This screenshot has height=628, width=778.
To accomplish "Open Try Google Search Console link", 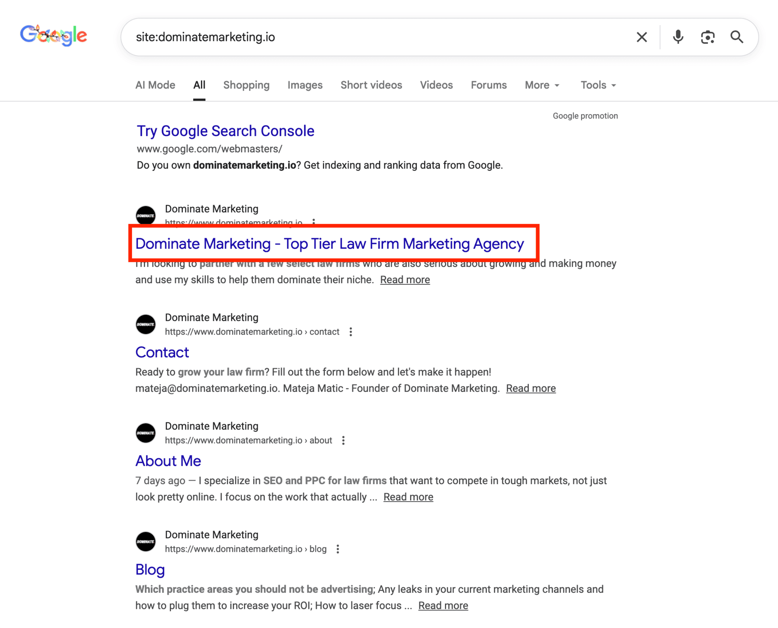I will (x=225, y=131).
